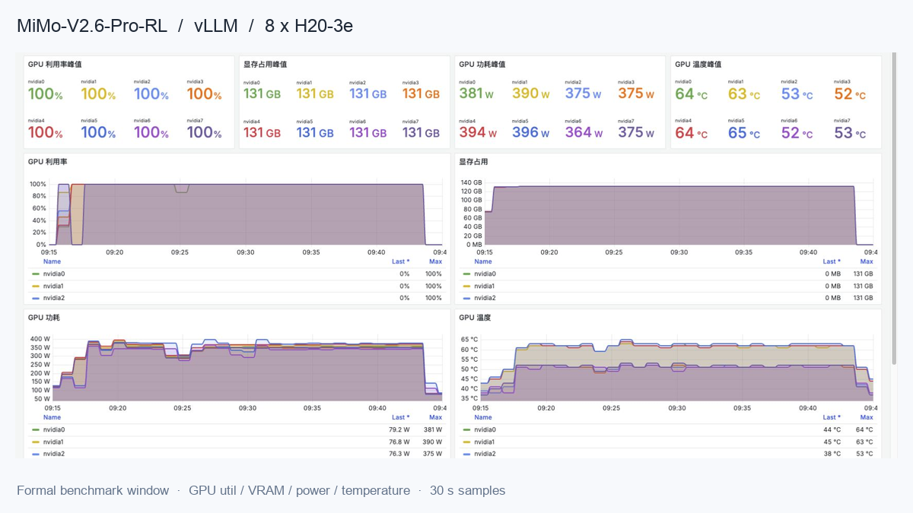Click the 38 °C last value in GPU 温度 legend
The image size is (913, 513).
pyautogui.click(x=833, y=454)
